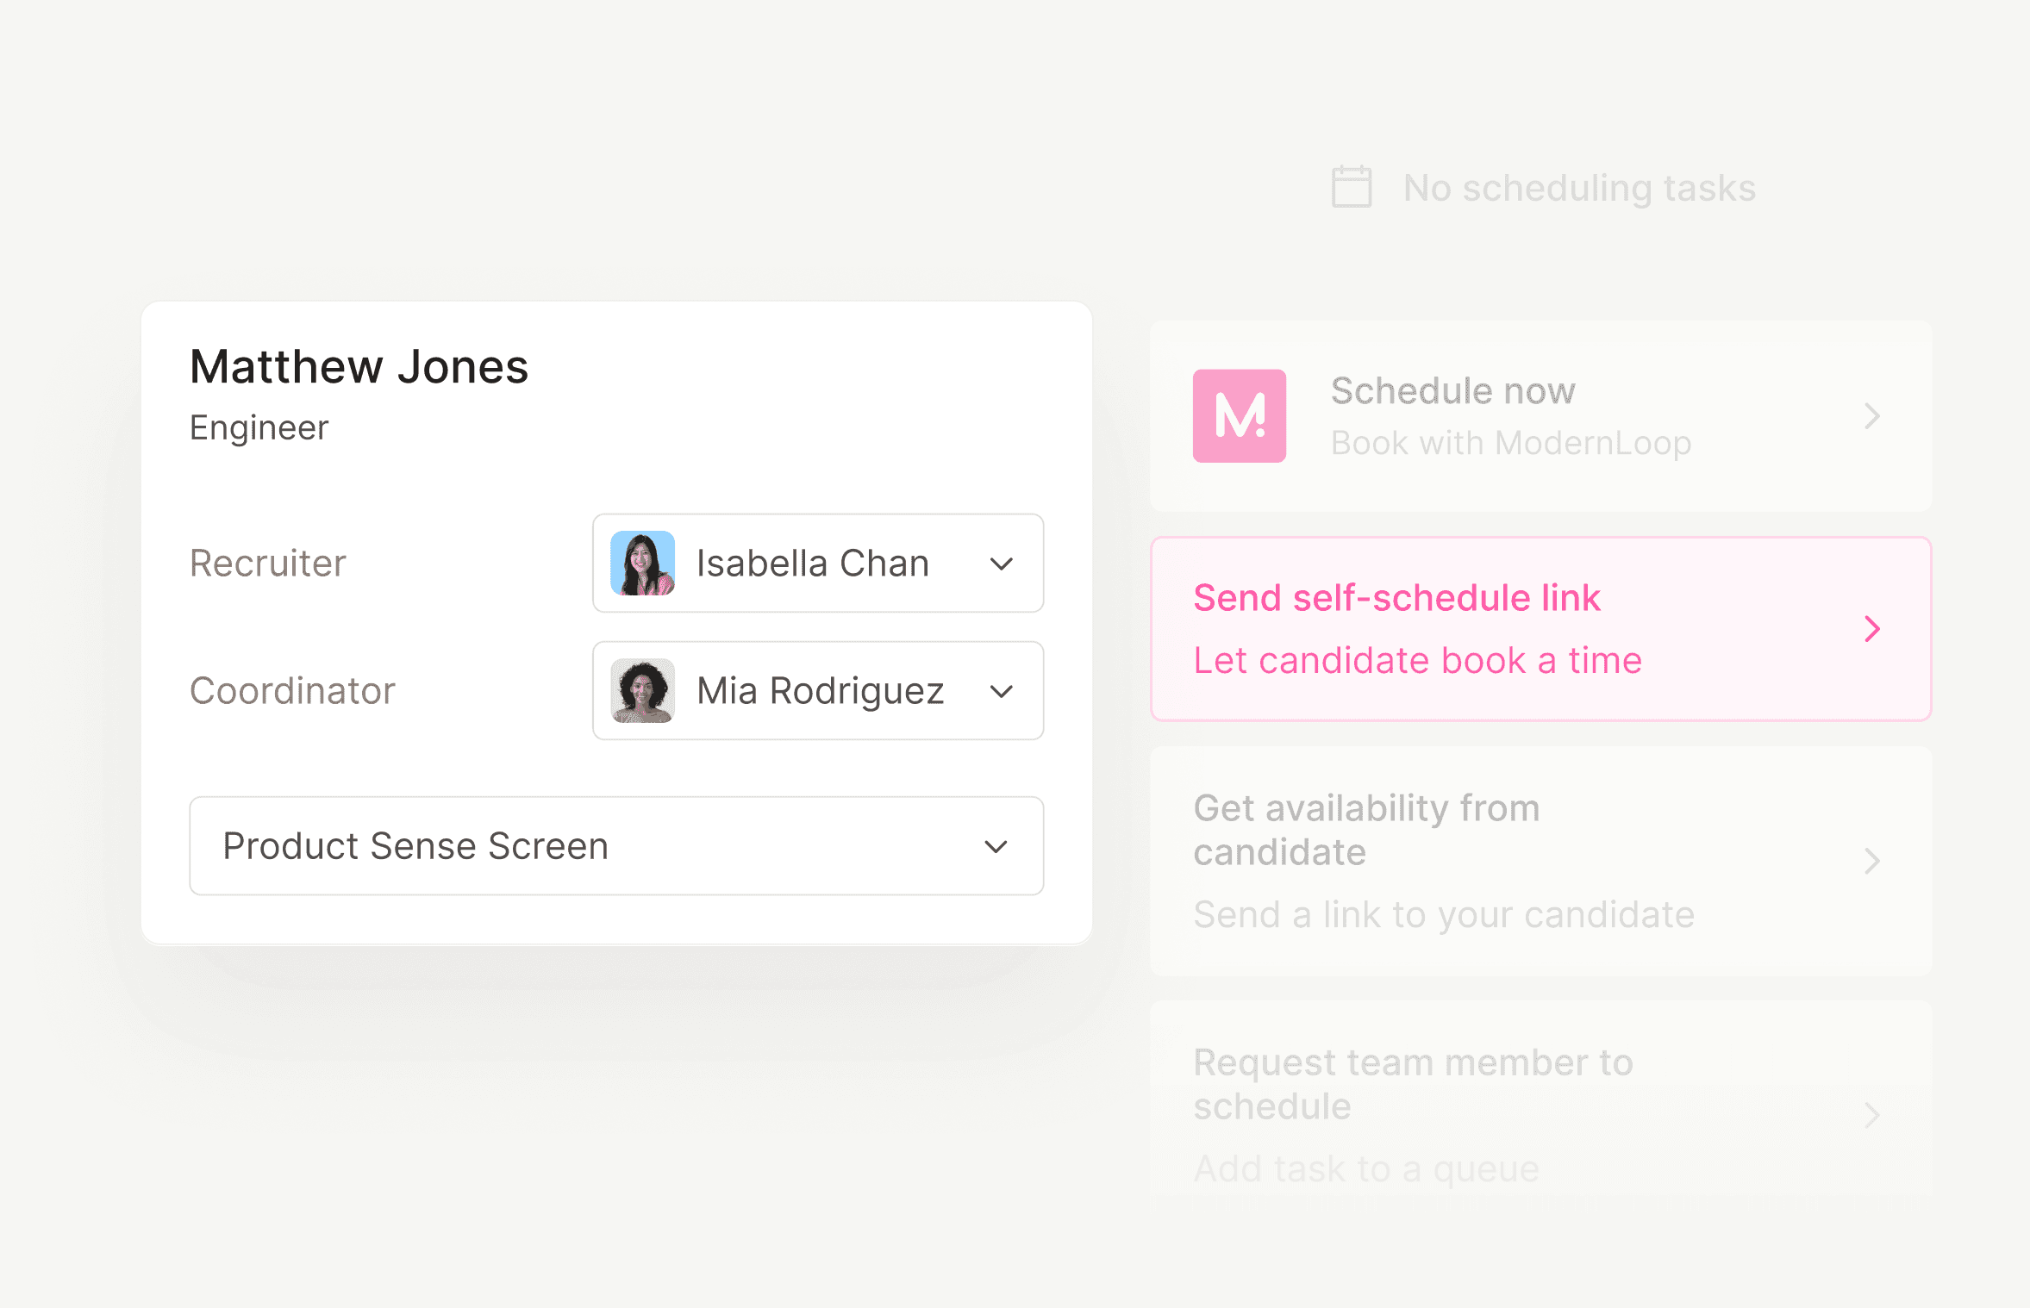Select Schedule now option
This screenshot has height=1308, width=2030.
coord(1452,391)
